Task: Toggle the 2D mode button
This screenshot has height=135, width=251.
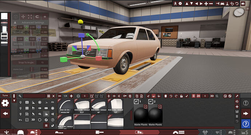Action: (x=198, y=96)
